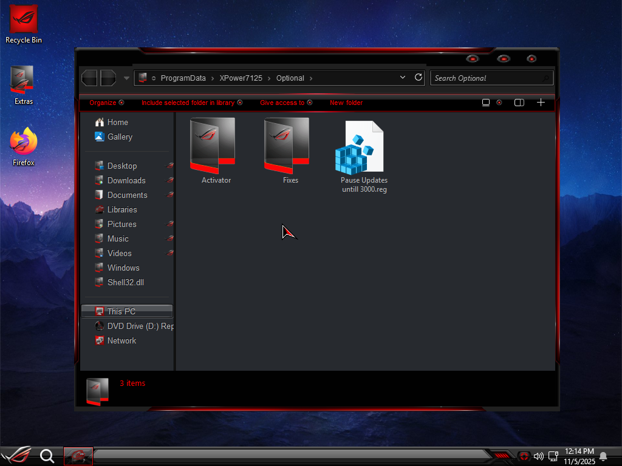
Task: Refresh the Optional folder view
Action: (418, 77)
